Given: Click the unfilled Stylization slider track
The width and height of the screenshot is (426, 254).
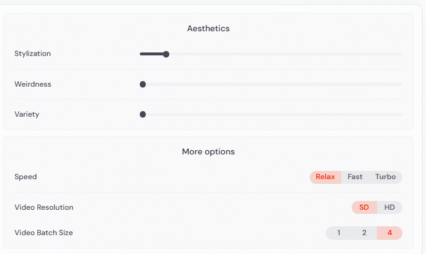Looking at the screenshot, I should (x=283, y=54).
